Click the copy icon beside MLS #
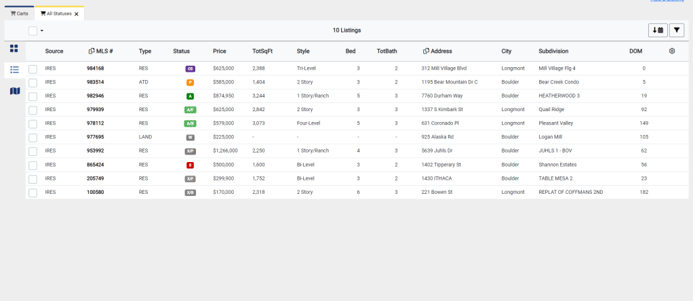Screen dimensions: 693x301 92,51
